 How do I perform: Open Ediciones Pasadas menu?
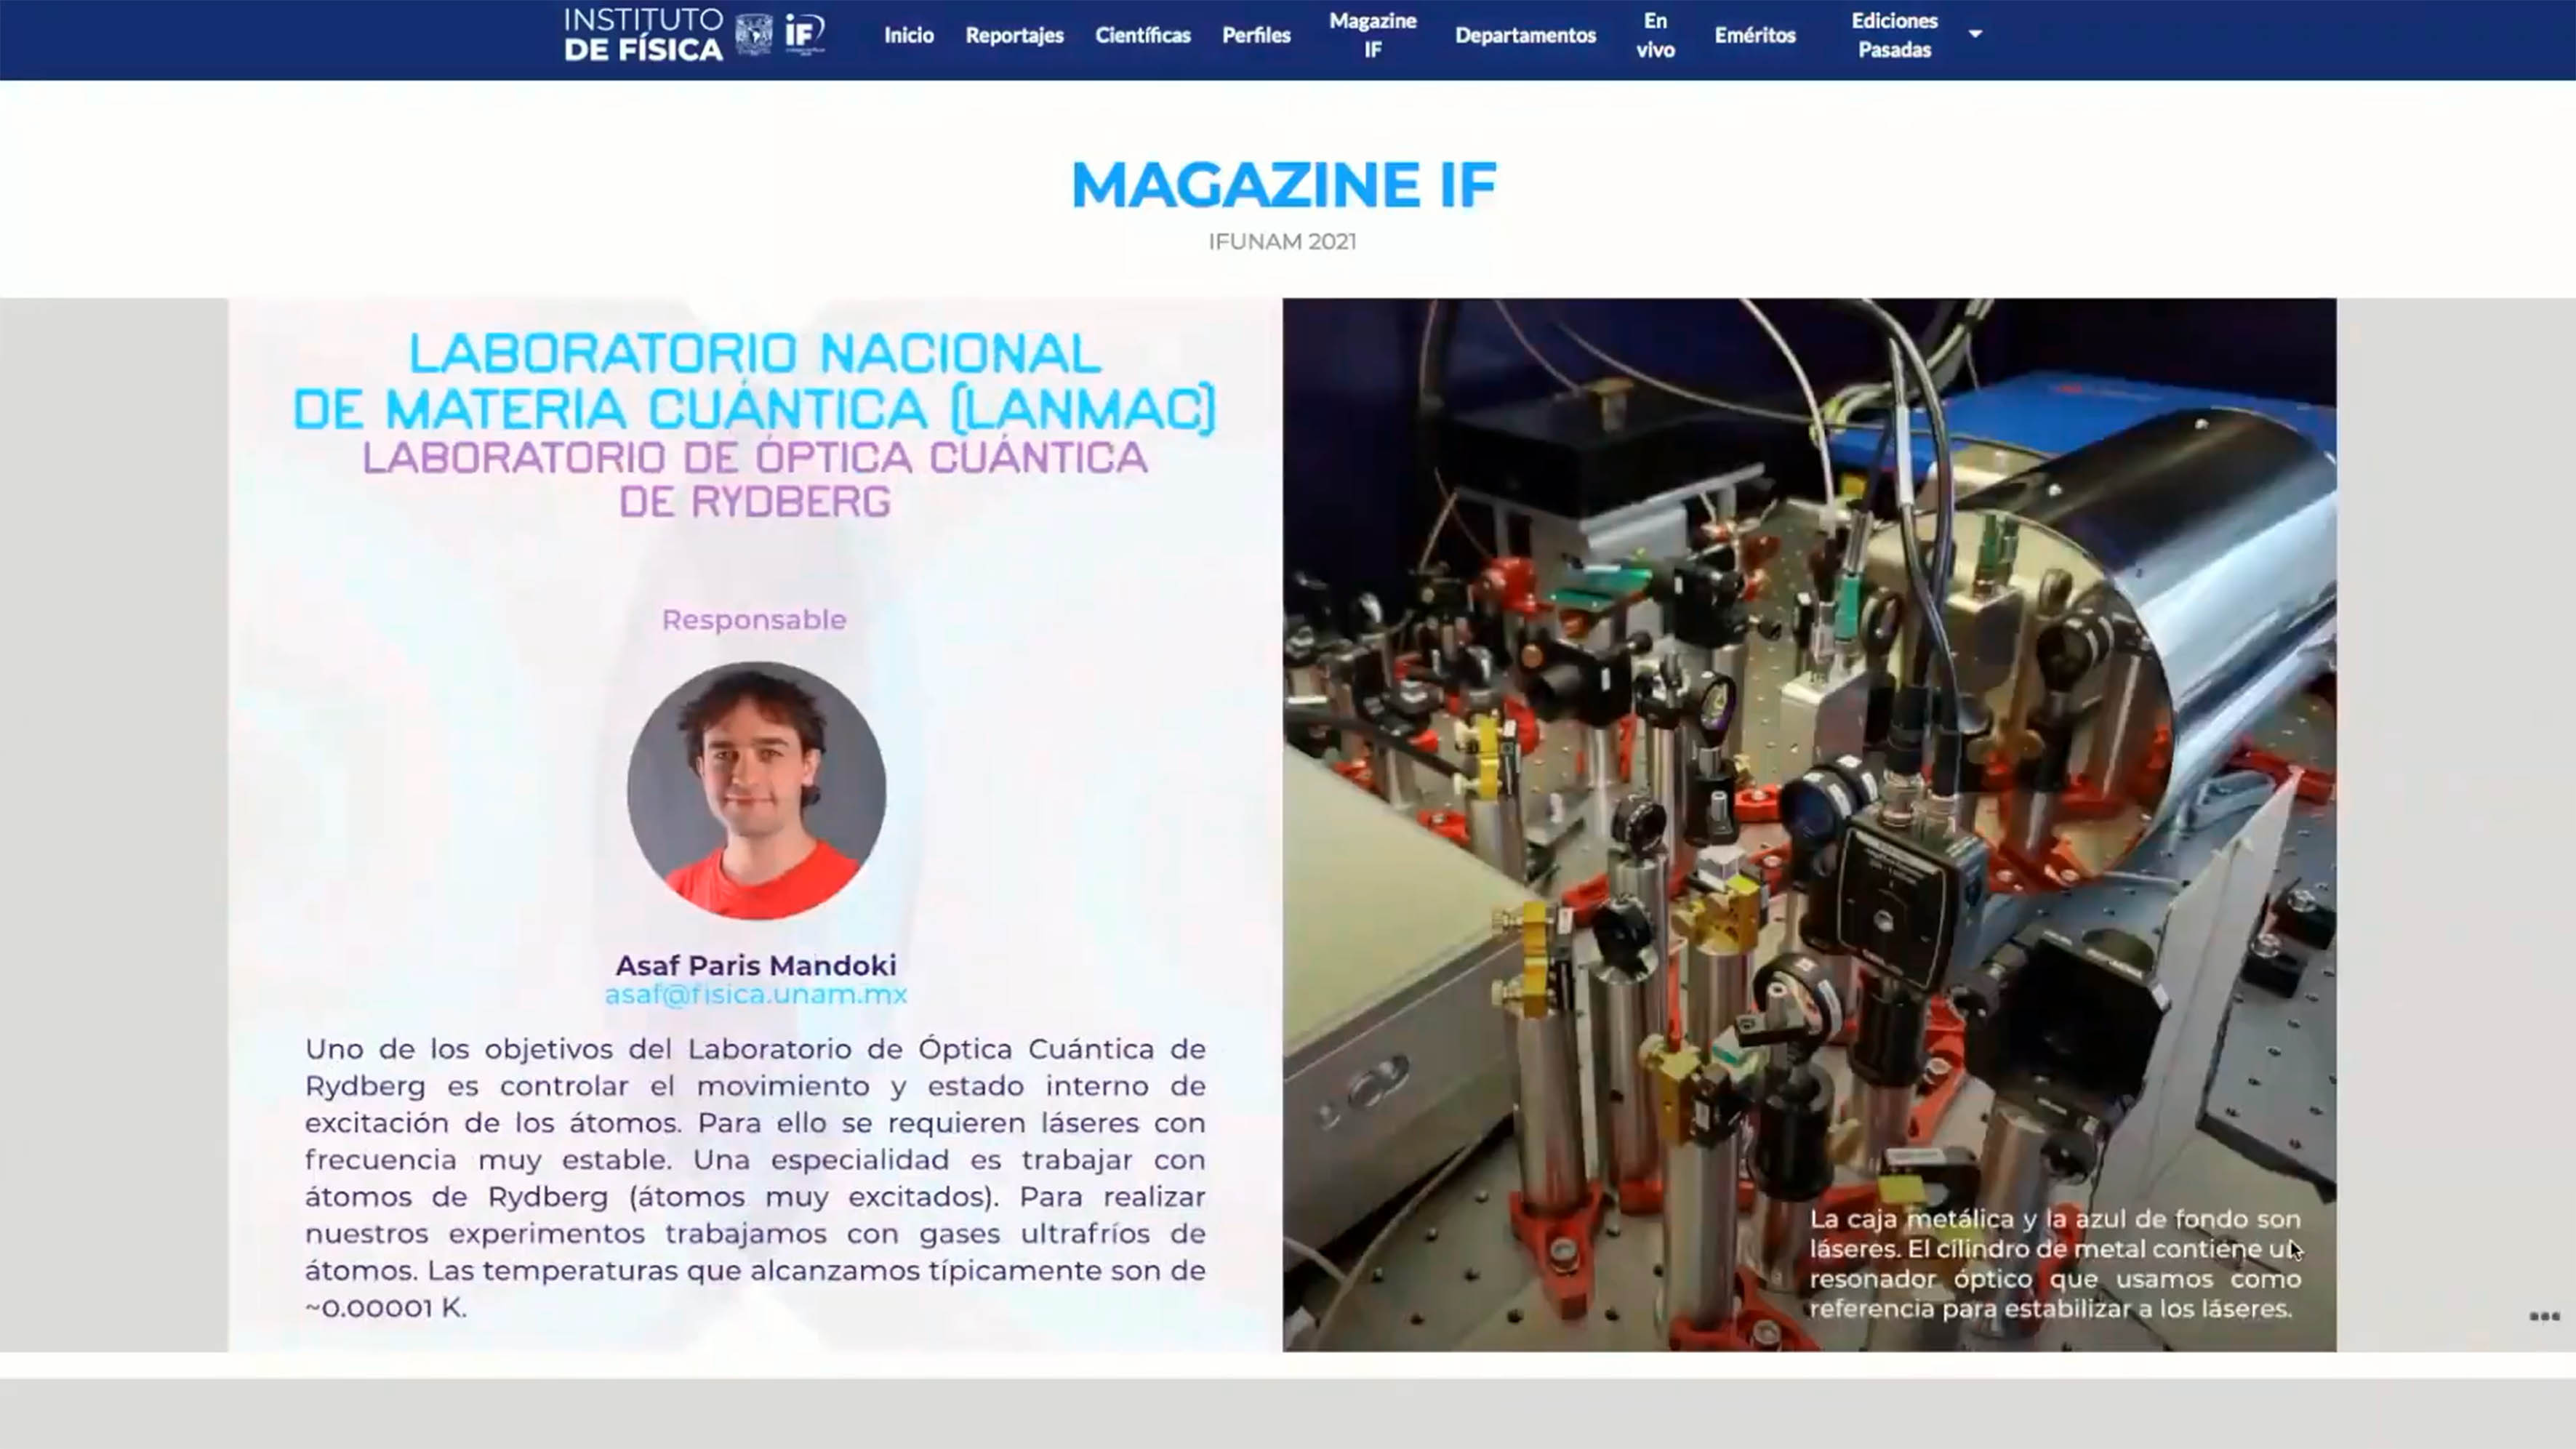coord(1894,35)
